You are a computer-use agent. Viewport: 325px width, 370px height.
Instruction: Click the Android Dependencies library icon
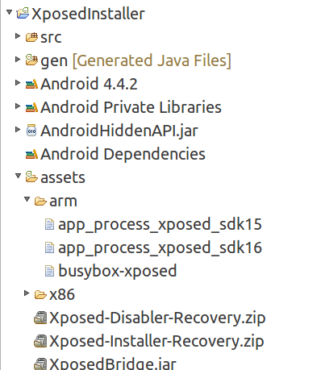31,154
